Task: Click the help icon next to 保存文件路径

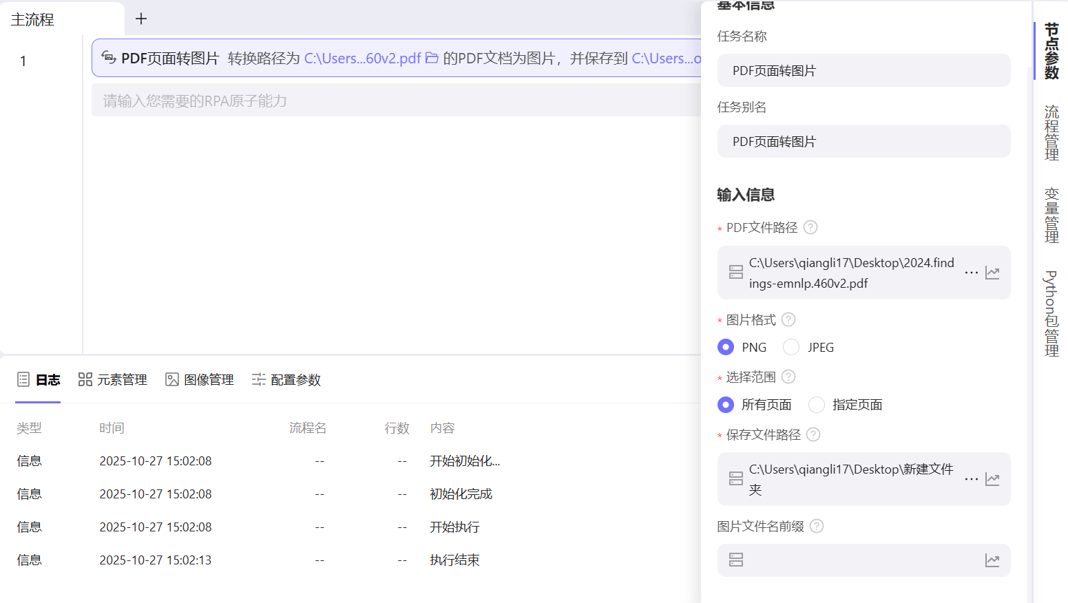Action: click(x=813, y=434)
